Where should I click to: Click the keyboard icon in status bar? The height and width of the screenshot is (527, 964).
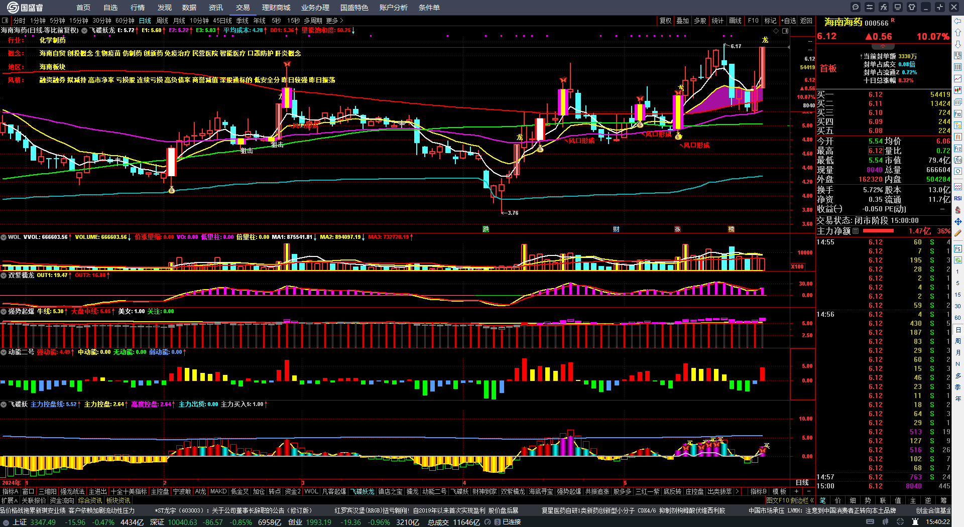pyautogui.click(x=870, y=522)
